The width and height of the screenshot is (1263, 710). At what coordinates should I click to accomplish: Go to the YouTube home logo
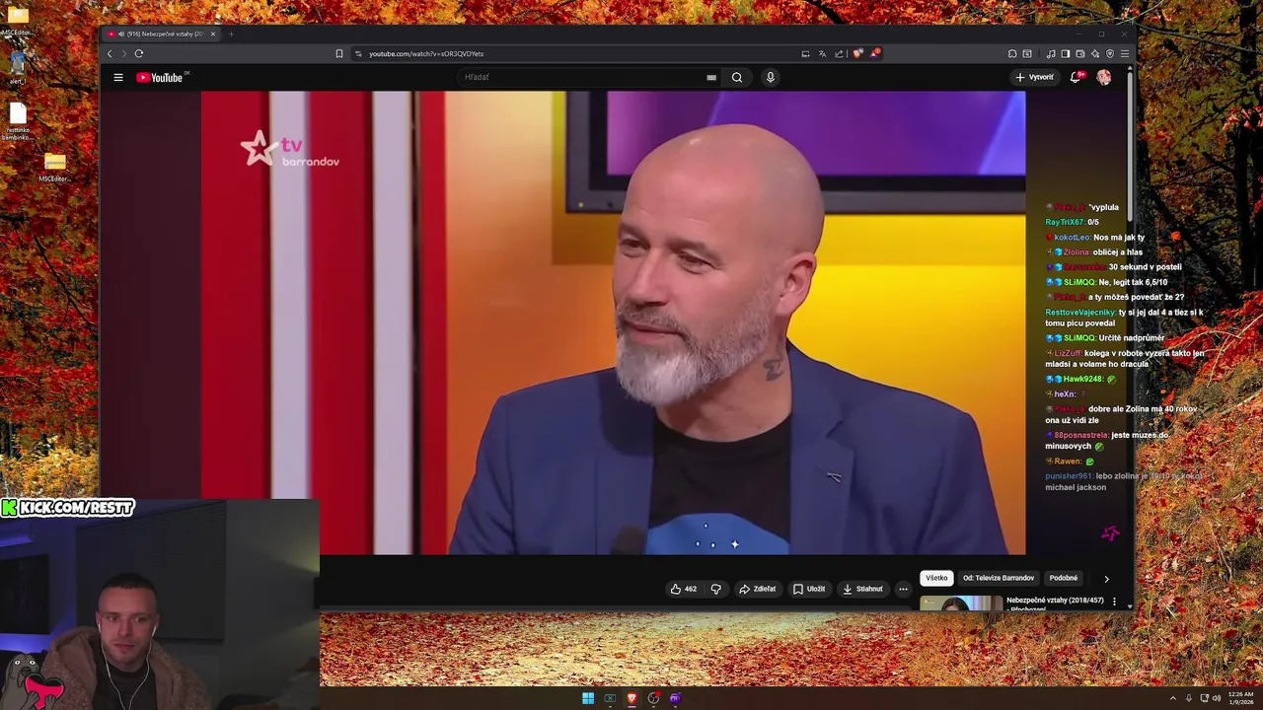pos(162,77)
